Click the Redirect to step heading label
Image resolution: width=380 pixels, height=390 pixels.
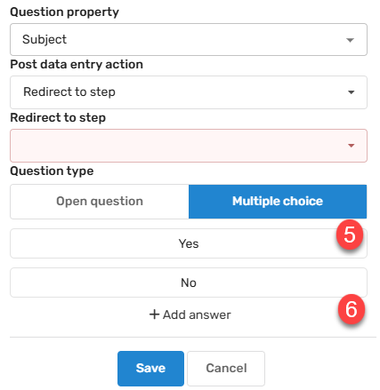(x=58, y=117)
